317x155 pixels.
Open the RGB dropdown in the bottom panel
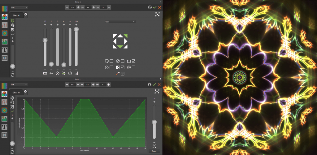pos(19,84)
